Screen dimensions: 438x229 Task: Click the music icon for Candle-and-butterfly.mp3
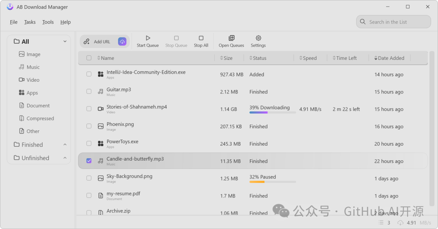101,161
